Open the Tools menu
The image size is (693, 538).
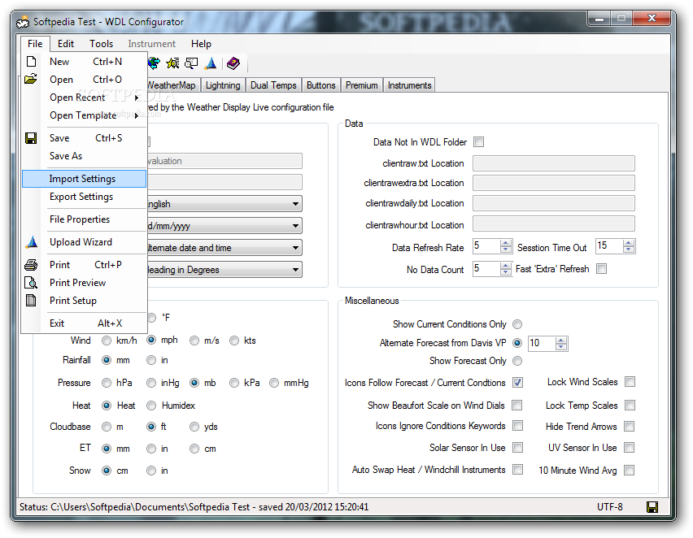(x=101, y=44)
